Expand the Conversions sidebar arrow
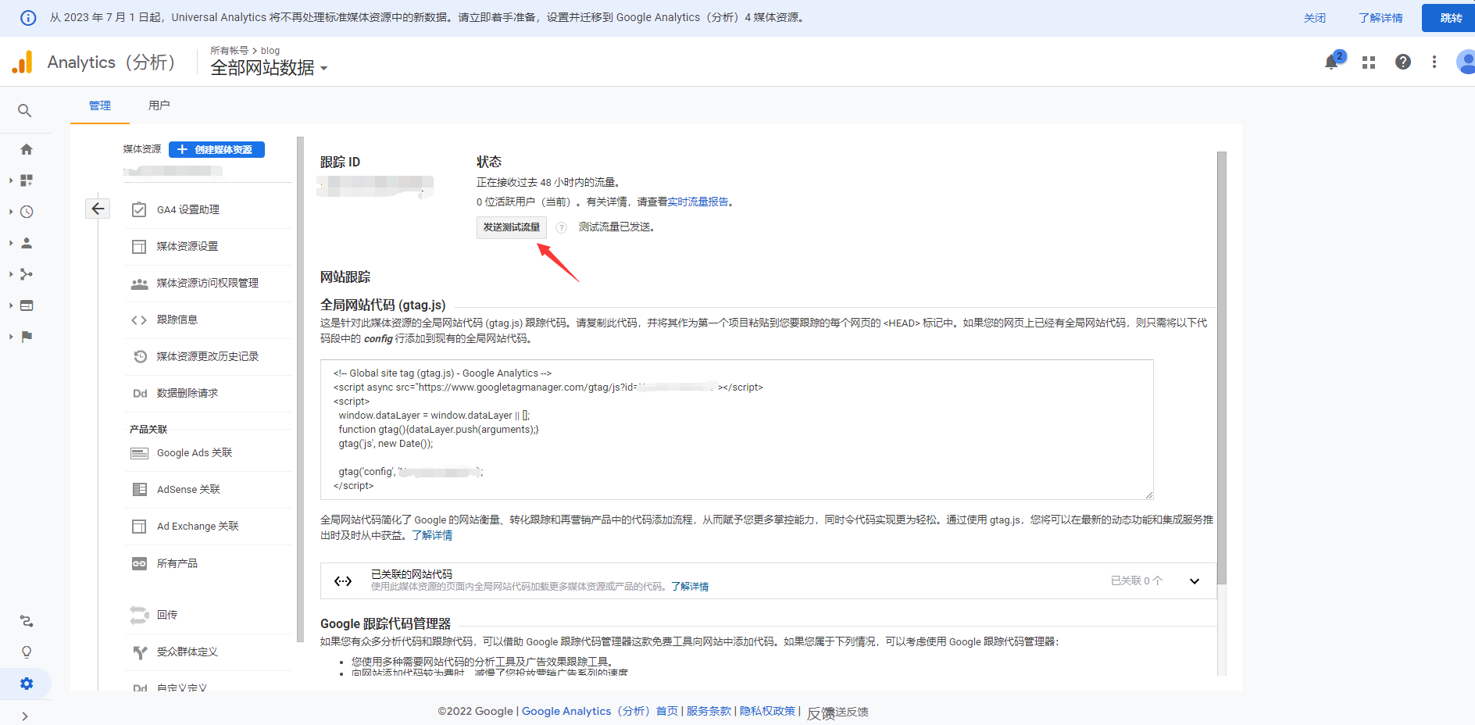Screen dimensions: 1475x725 [11, 337]
